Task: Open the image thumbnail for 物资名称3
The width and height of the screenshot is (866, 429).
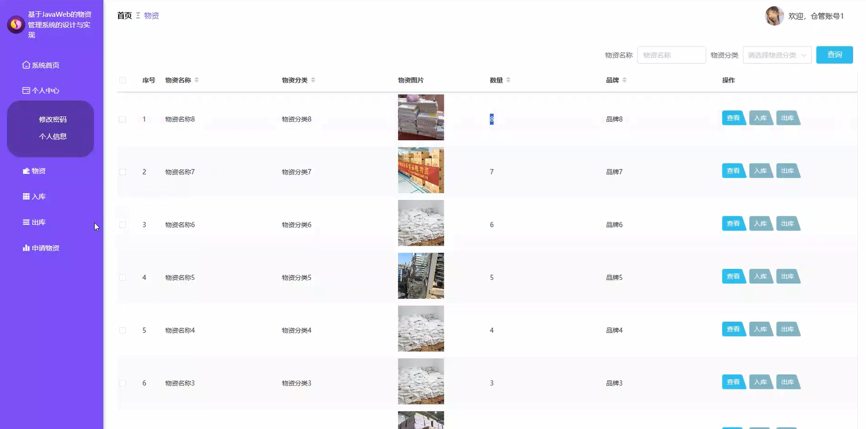Action: pos(421,382)
